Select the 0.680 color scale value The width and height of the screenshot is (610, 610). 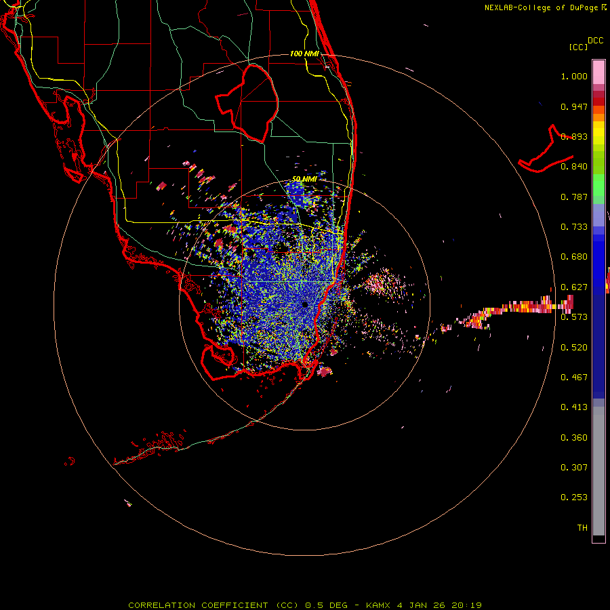(574, 257)
